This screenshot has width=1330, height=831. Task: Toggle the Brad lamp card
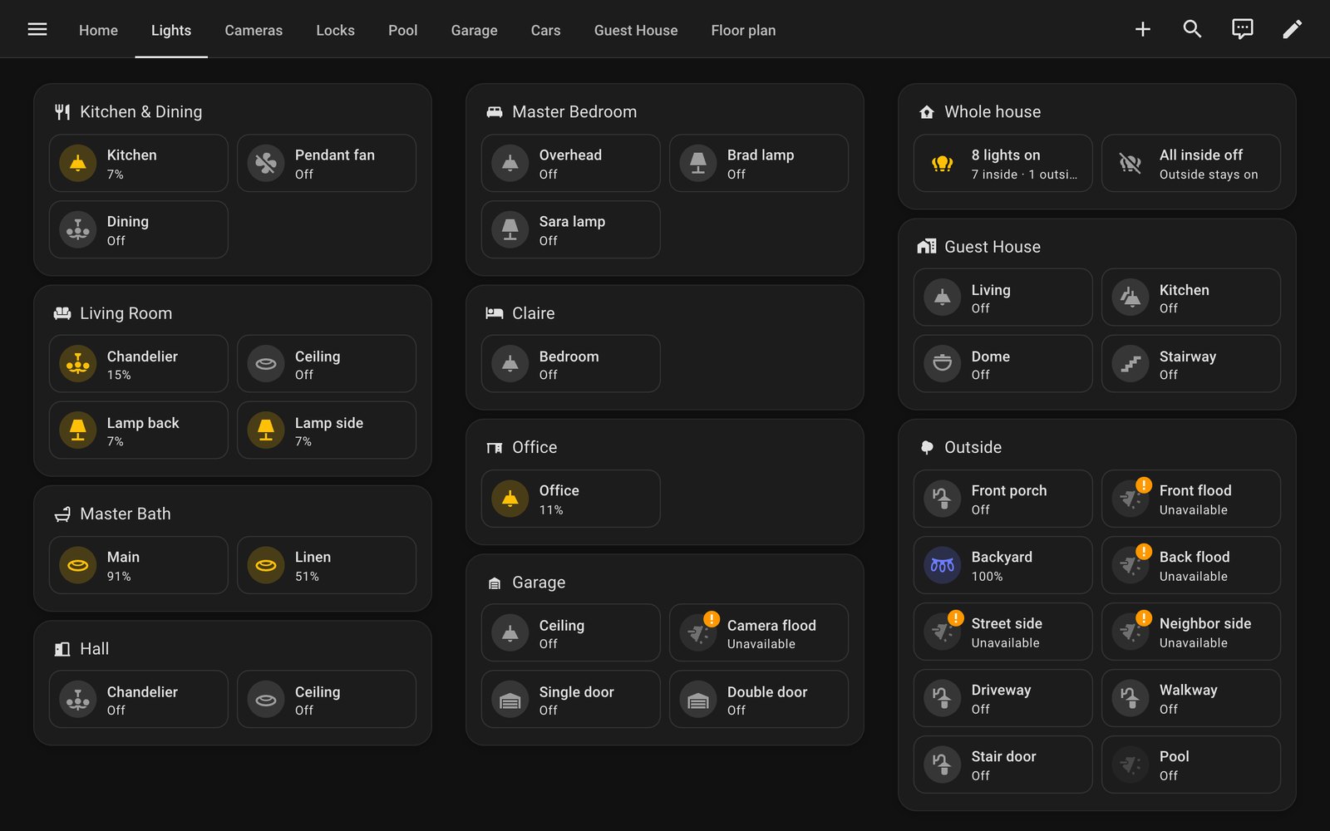point(759,164)
